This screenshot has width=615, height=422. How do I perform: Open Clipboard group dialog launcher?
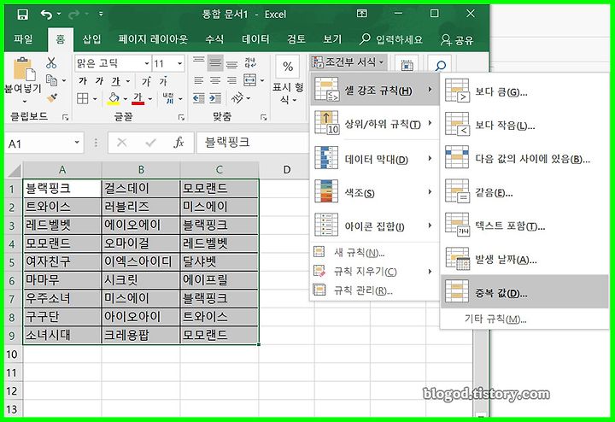(x=66, y=117)
